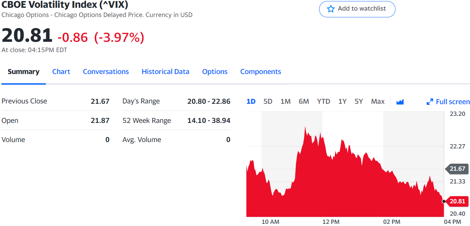
Task: Show the YTD chart range
Action: pos(323,102)
